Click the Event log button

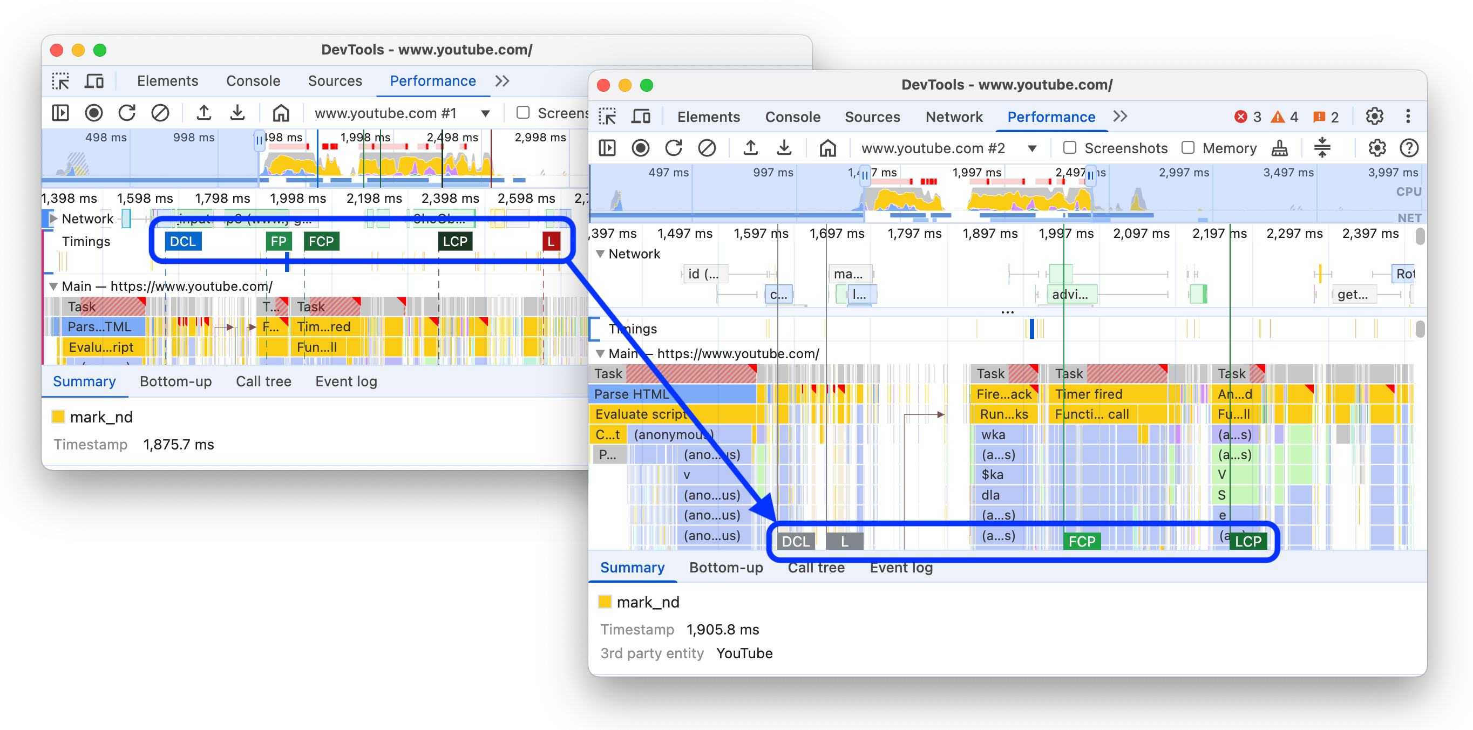(898, 568)
